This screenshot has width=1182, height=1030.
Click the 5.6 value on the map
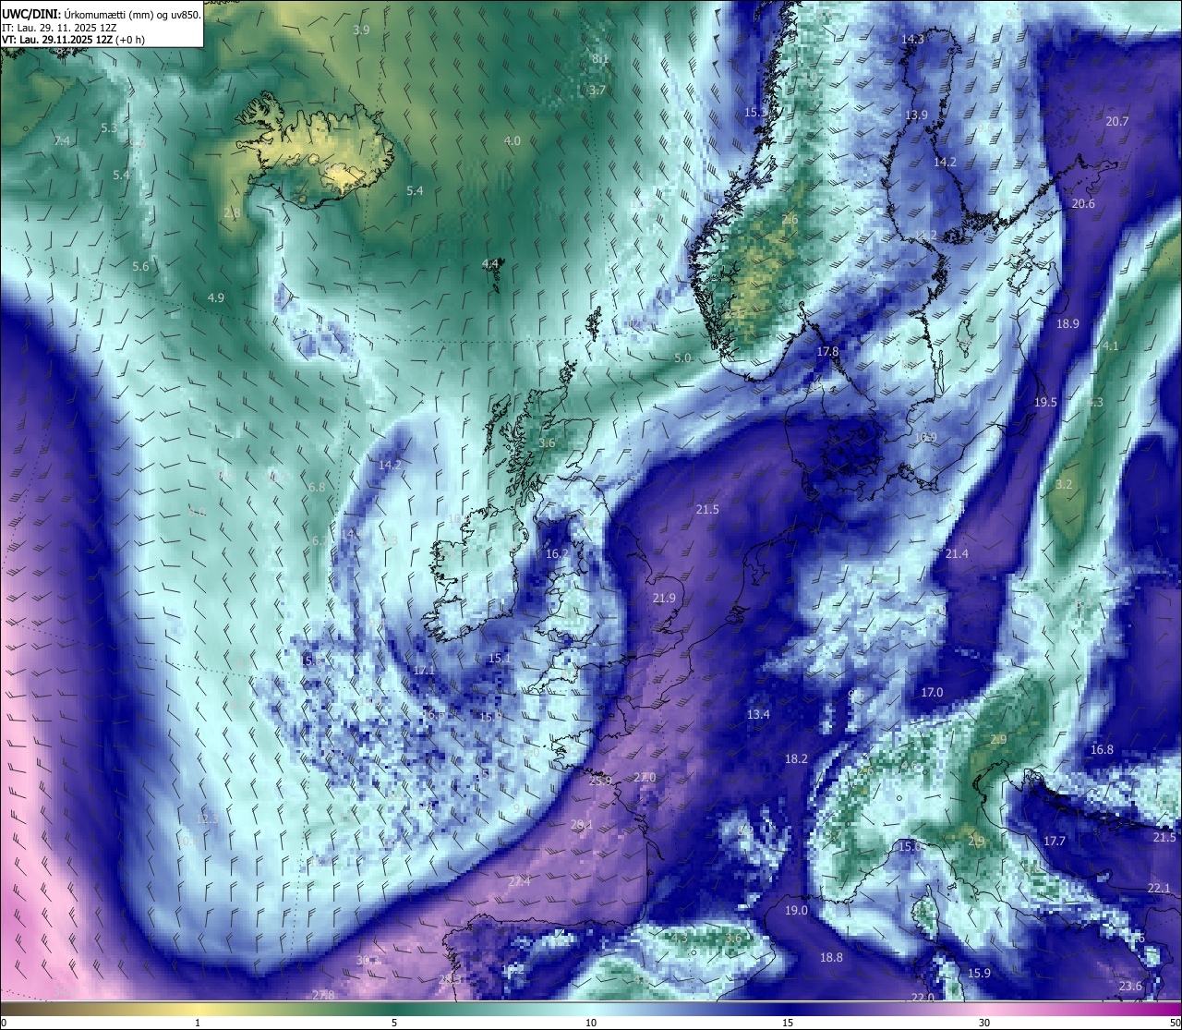coord(140,266)
